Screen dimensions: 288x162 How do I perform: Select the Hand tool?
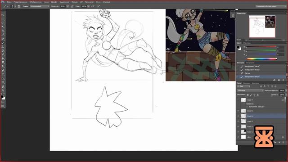pos(3,86)
